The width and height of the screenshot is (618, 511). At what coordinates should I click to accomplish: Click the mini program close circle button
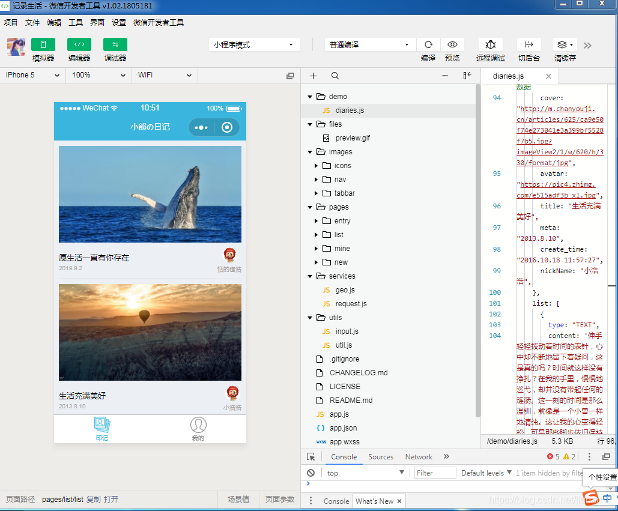(227, 127)
